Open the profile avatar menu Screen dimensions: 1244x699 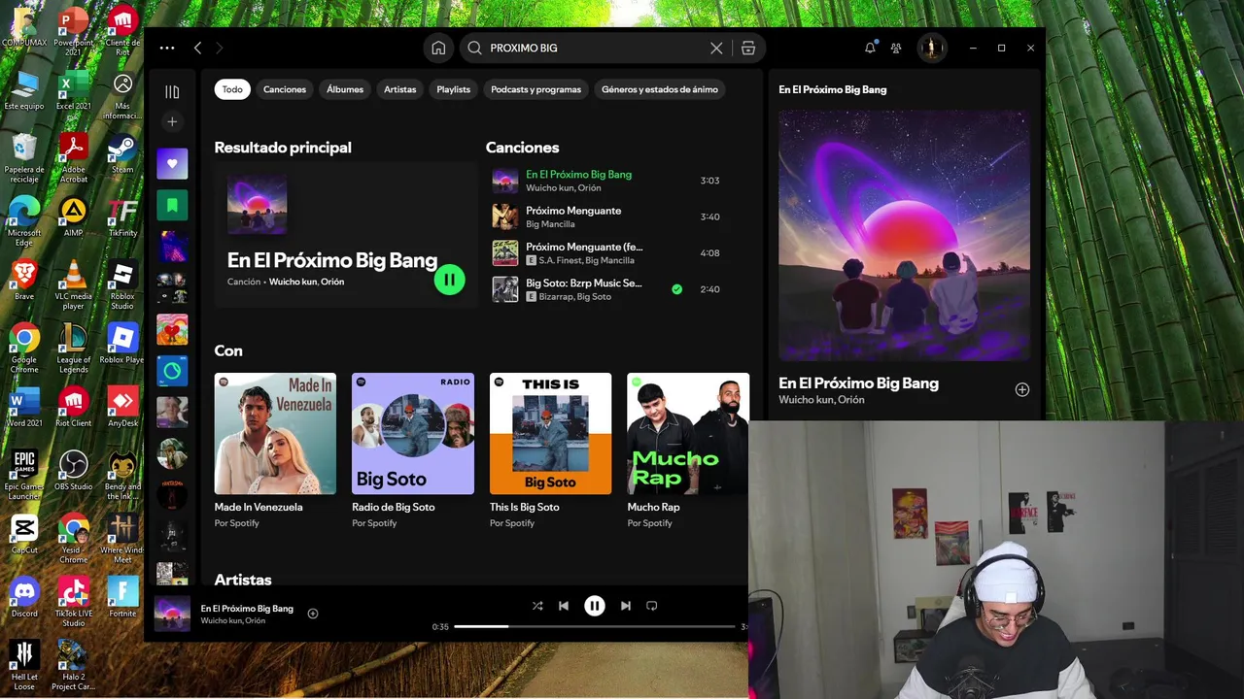pyautogui.click(x=932, y=48)
